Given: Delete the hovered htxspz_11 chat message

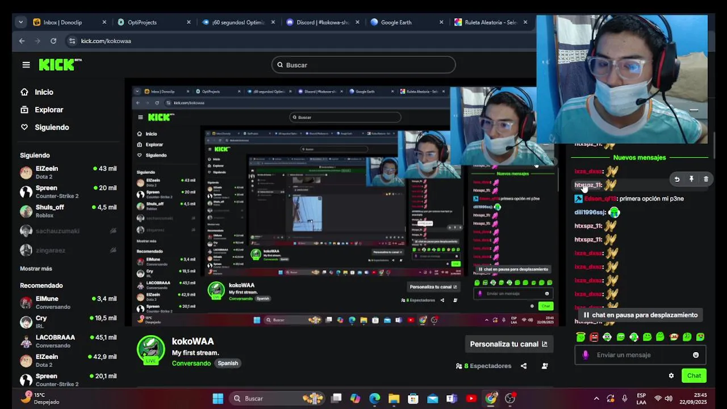Looking at the screenshot, I should [x=706, y=179].
